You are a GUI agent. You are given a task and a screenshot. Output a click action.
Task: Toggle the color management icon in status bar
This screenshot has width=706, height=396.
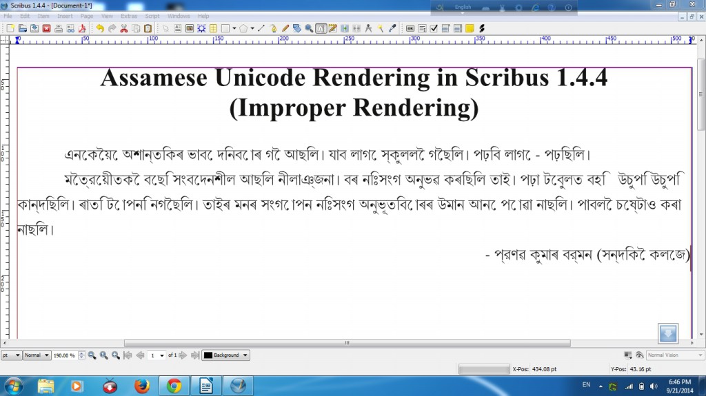pos(627,355)
